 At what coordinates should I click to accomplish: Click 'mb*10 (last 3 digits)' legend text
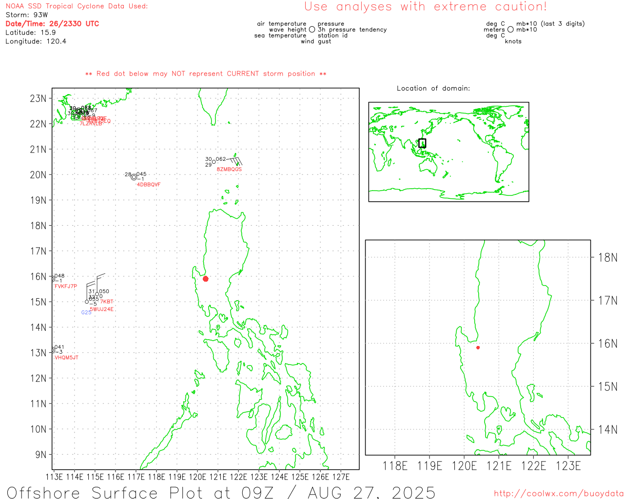[x=550, y=24]
